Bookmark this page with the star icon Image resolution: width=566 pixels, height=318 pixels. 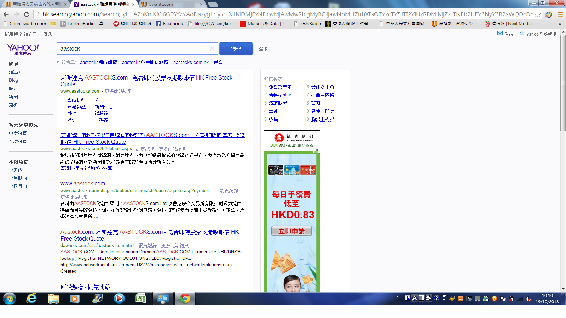(x=538, y=14)
